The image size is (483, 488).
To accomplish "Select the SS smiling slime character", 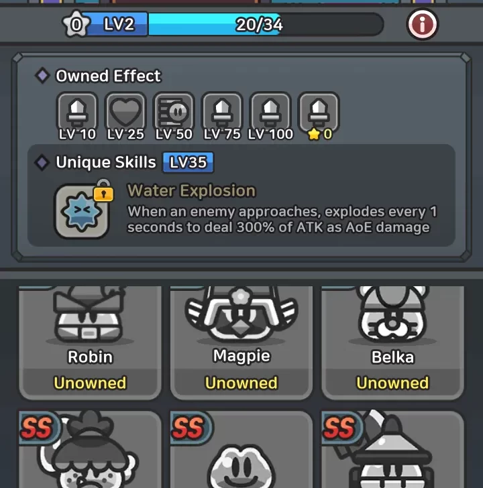I will tap(241, 449).
